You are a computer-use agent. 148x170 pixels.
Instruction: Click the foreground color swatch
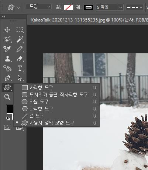point(10,109)
